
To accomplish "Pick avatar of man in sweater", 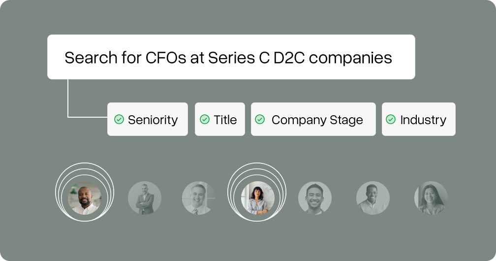I will [373, 198].
